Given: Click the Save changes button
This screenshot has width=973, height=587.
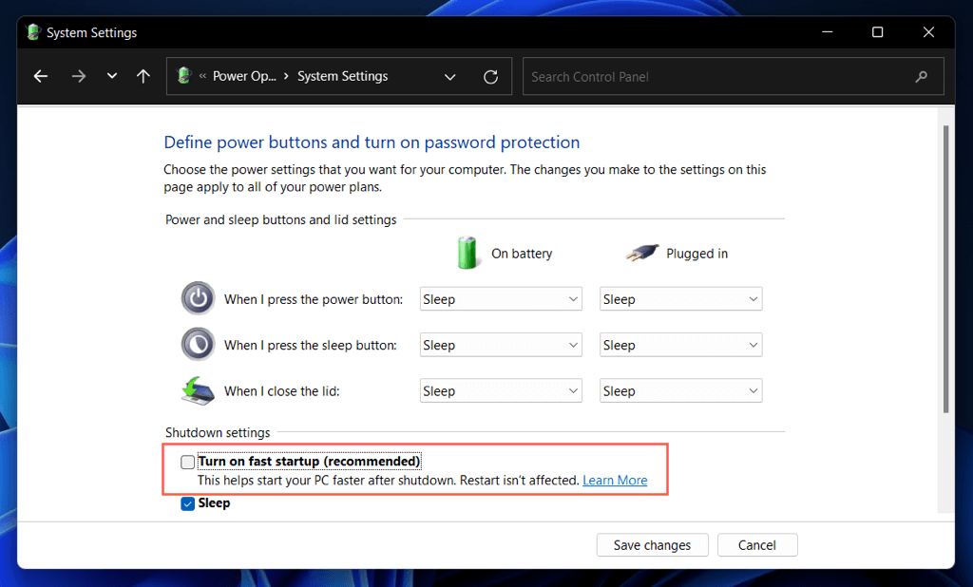Looking at the screenshot, I should 652,545.
